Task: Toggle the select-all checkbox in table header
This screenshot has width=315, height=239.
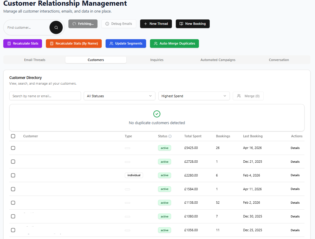Action: [13, 136]
